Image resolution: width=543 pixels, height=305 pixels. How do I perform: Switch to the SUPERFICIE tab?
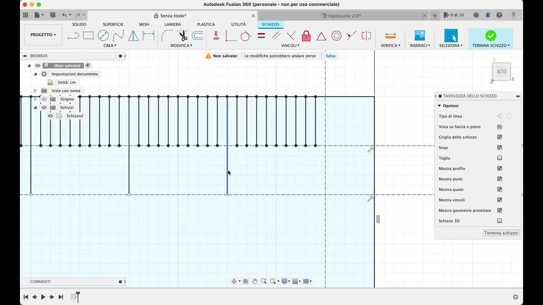point(113,25)
